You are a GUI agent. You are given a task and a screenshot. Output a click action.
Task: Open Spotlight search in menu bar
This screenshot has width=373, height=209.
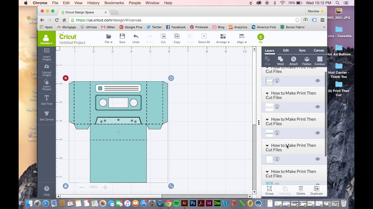click(337, 3)
